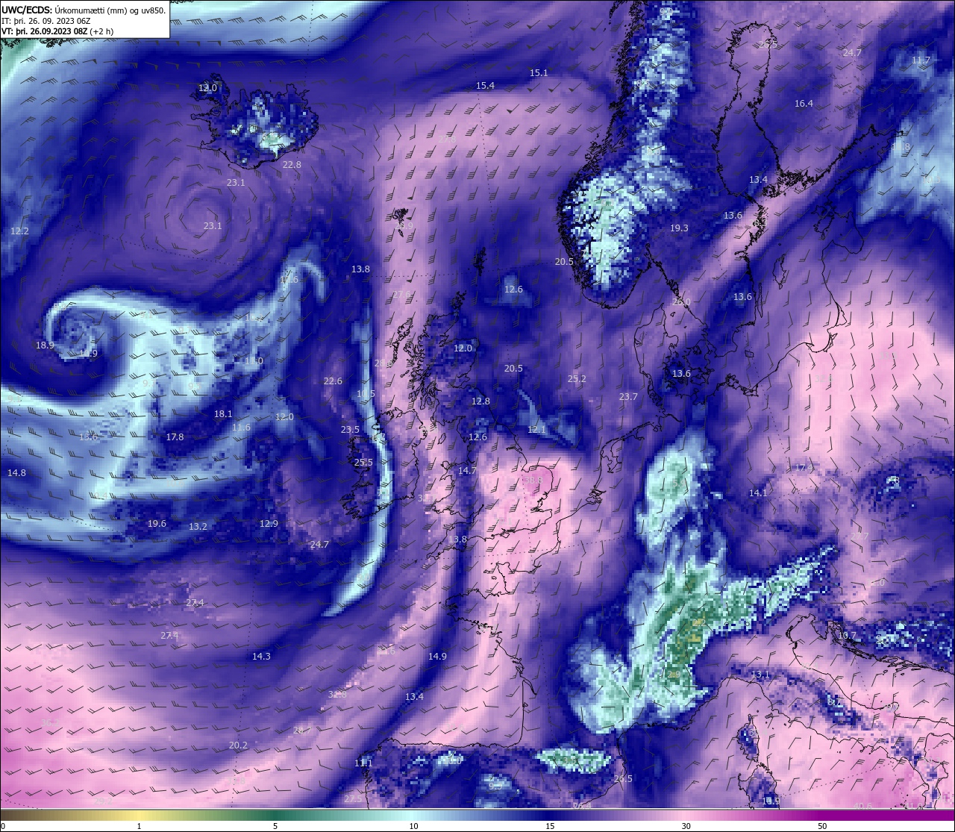Screen dimensions: 955x832
Task: Click the 19.6 value on the map
Action: (157, 524)
